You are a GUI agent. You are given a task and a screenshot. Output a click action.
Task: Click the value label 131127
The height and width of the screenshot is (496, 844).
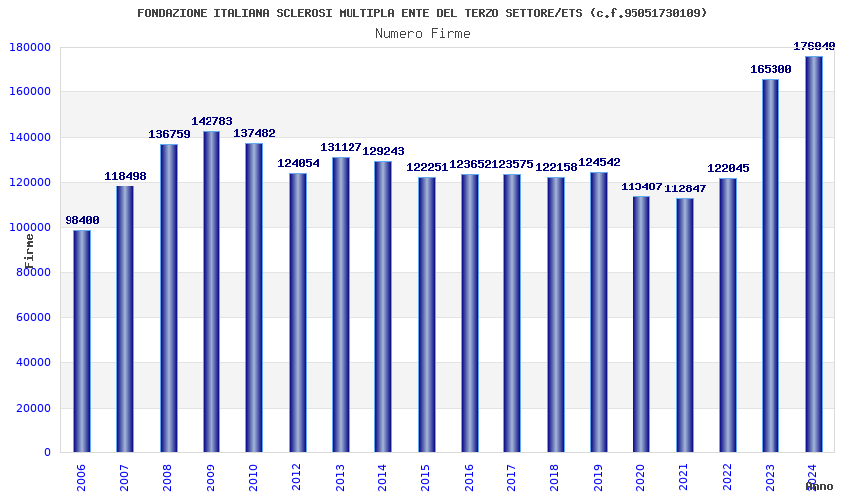[x=341, y=148]
